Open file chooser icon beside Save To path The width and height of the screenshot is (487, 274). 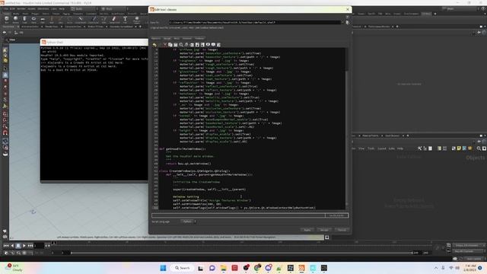pos(347,22)
